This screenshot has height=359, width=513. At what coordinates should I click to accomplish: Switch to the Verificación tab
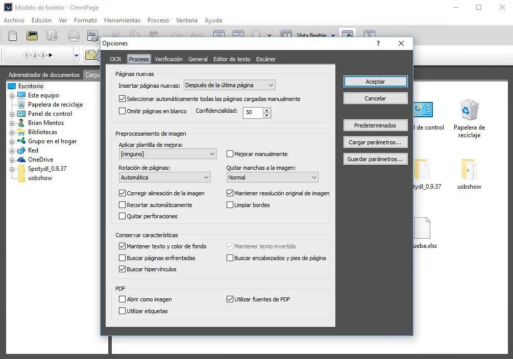click(168, 59)
